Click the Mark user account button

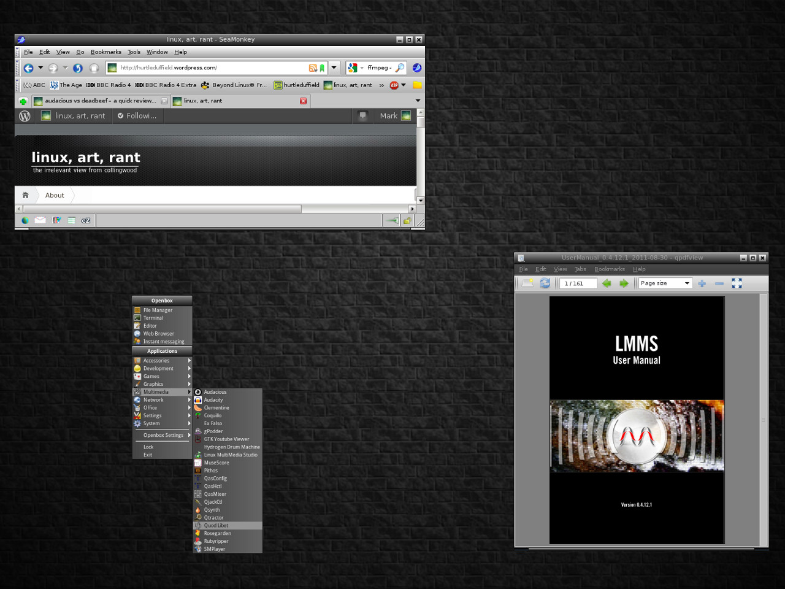pyautogui.click(x=395, y=116)
